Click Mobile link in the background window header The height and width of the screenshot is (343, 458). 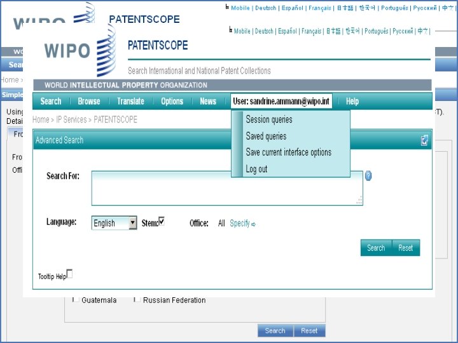click(240, 8)
